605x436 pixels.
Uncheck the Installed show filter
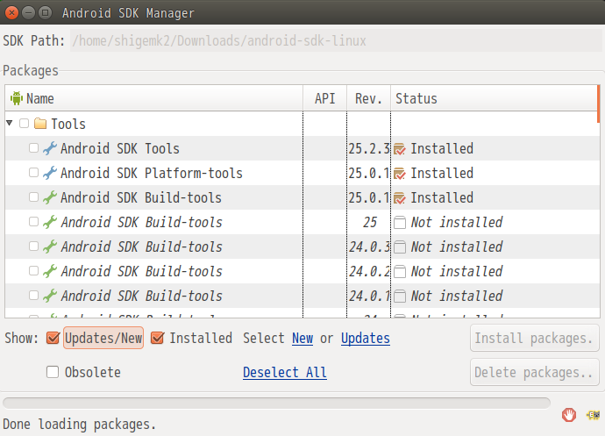click(158, 338)
